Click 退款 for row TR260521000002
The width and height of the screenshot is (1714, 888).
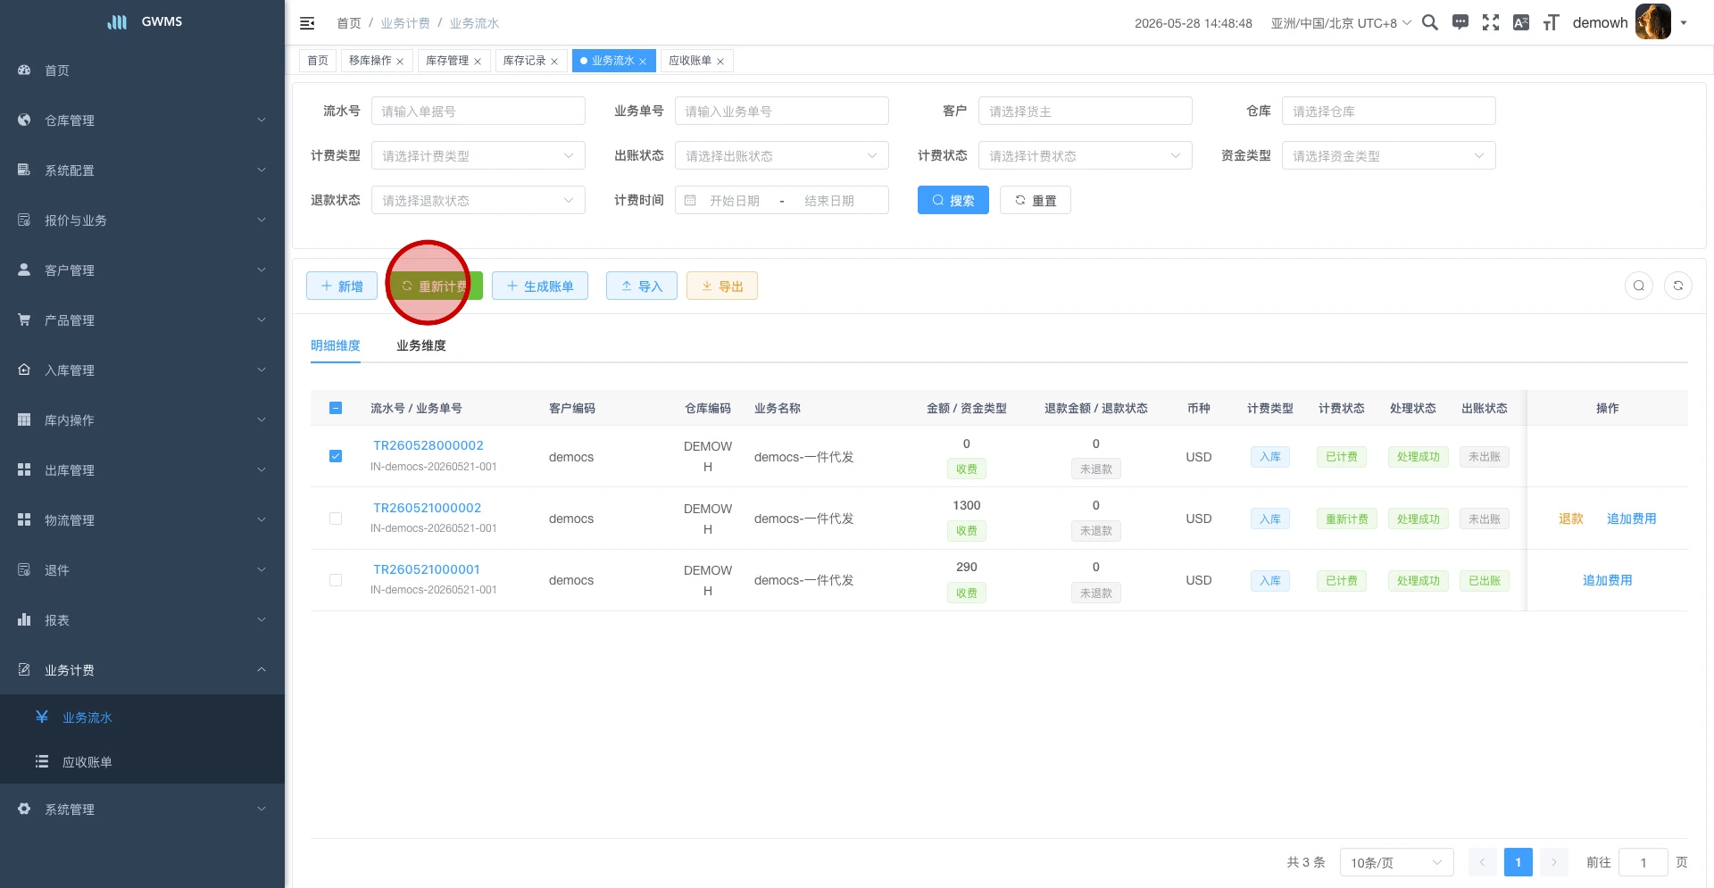[x=1571, y=519]
